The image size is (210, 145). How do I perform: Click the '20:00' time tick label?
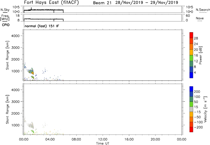155,139
